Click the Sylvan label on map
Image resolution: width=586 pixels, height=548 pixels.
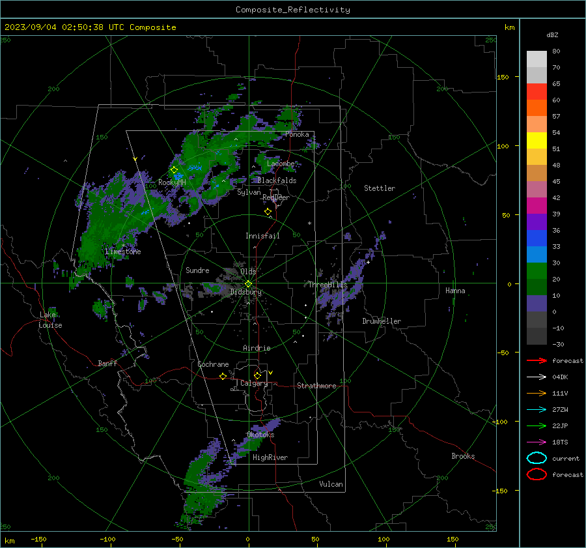click(249, 192)
